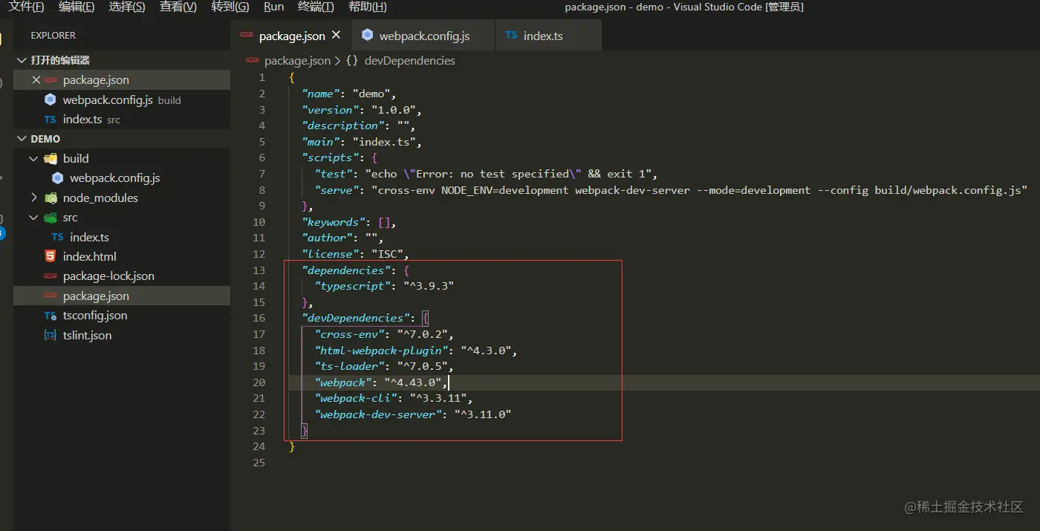The width and height of the screenshot is (1040, 531).
Task: Switch to the package.json editor tab
Action: pyautogui.click(x=292, y=36)
